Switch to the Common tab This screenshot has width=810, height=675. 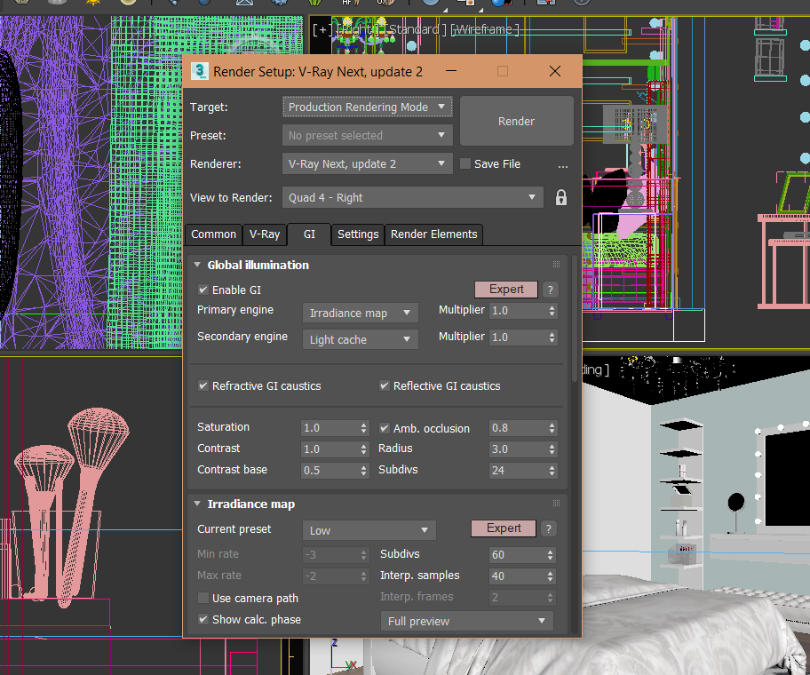(213, 234)
